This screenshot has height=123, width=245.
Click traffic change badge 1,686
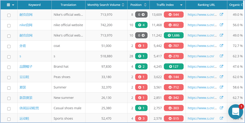(x=174, y=35)
